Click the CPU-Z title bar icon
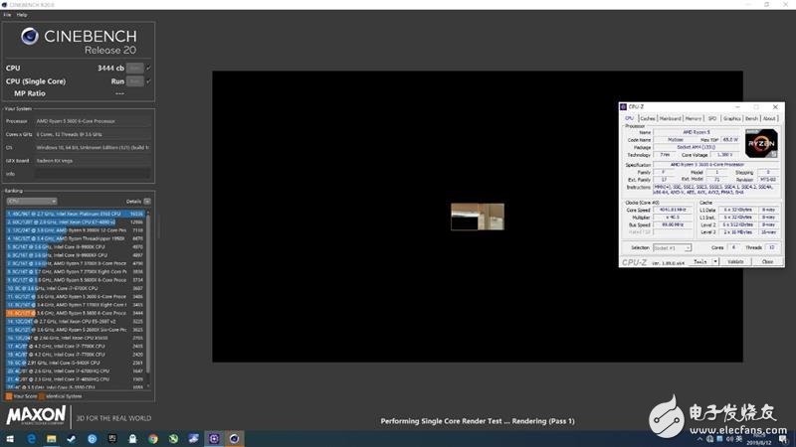The width and height of the screenshot is (796, 447). 624,107
